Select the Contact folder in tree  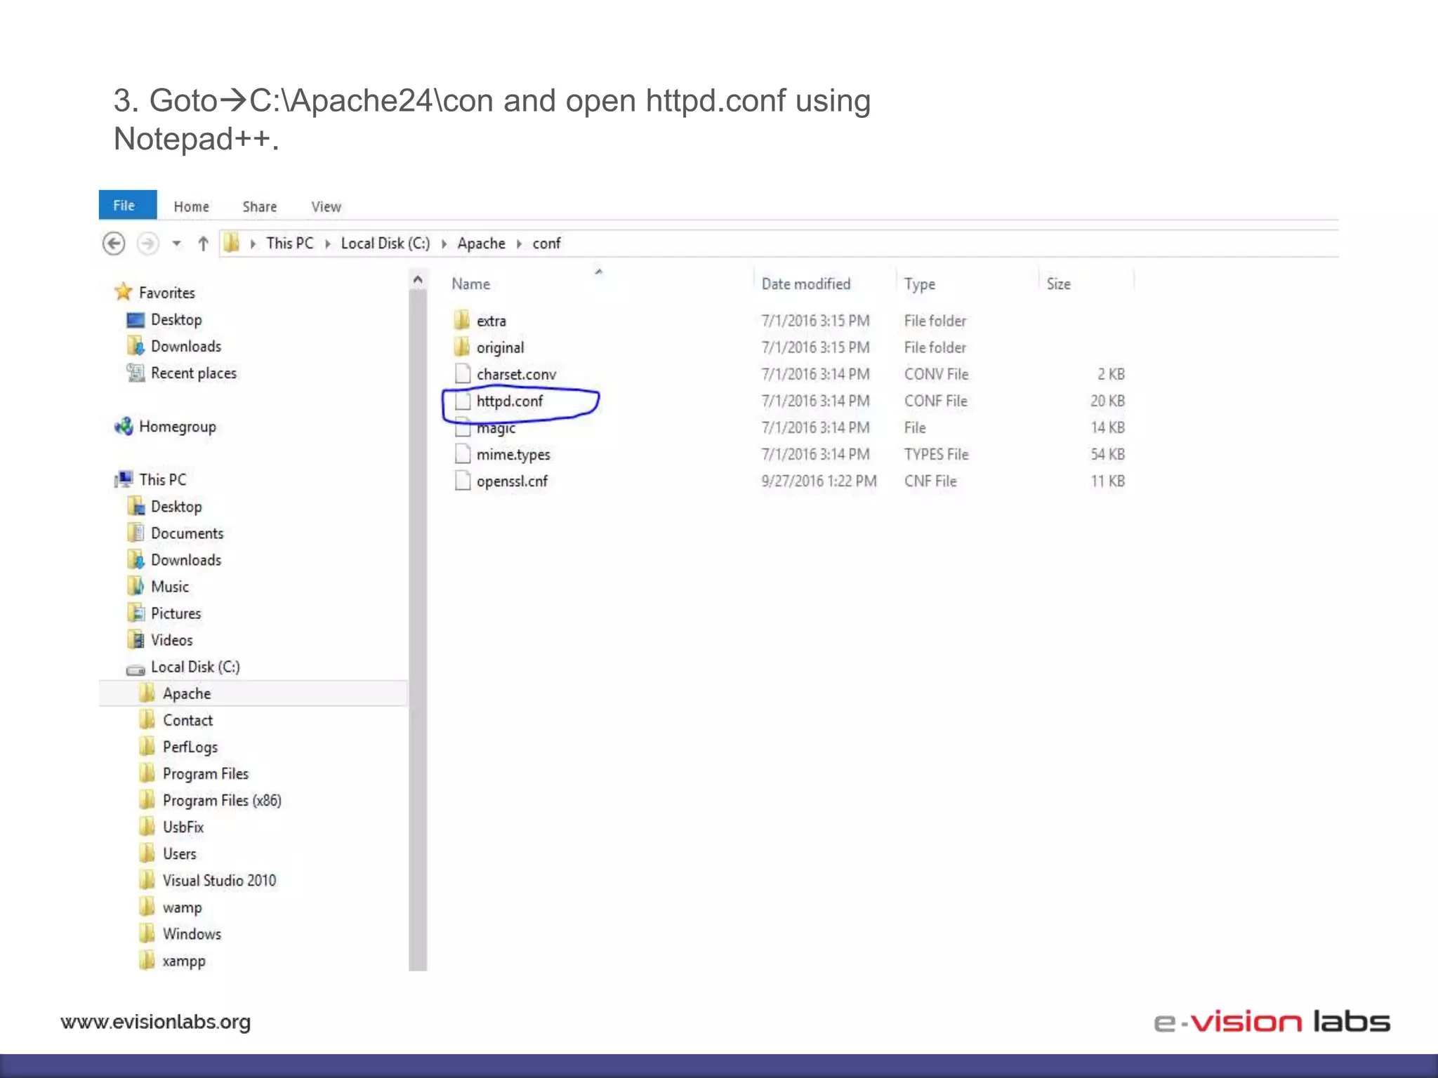[x=187, y=720]
